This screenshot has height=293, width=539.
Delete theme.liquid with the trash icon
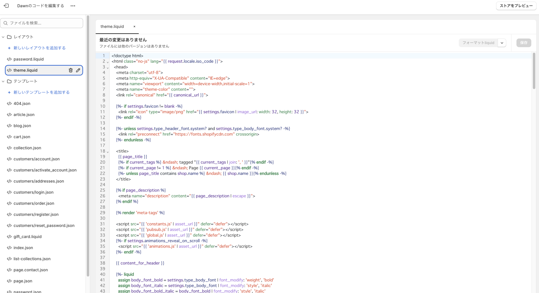pyautogui.click(x=71, y=70)
